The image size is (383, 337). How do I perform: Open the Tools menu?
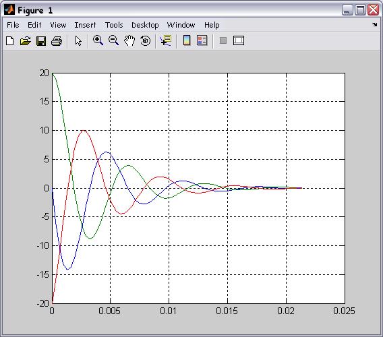coord(114,25)
